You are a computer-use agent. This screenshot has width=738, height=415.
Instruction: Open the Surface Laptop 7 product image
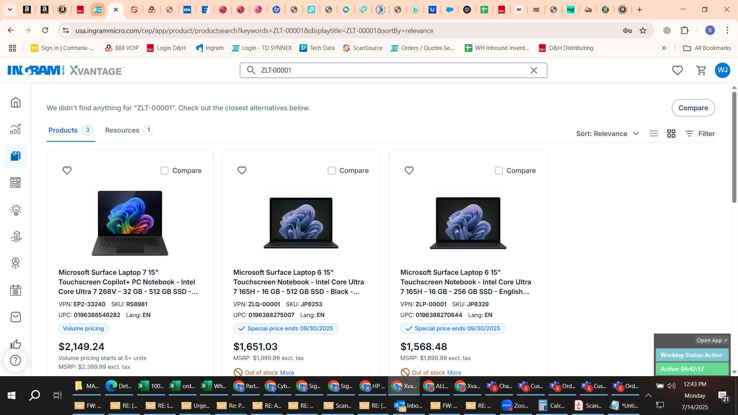[x=130, y=223]
